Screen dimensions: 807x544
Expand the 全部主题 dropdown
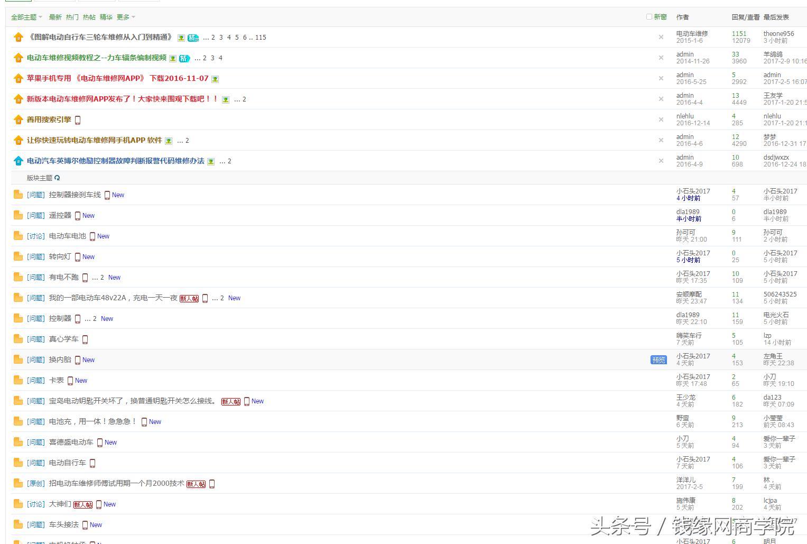25,17
